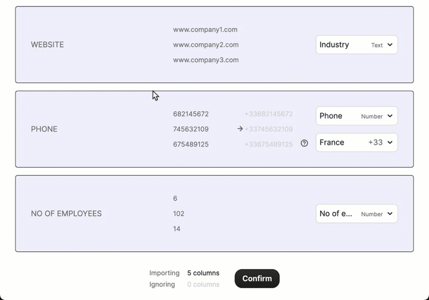Screen dimensions: 429x300
Task: Click the NO OF EMPLOYEES column label
Action: click(66, 214)
